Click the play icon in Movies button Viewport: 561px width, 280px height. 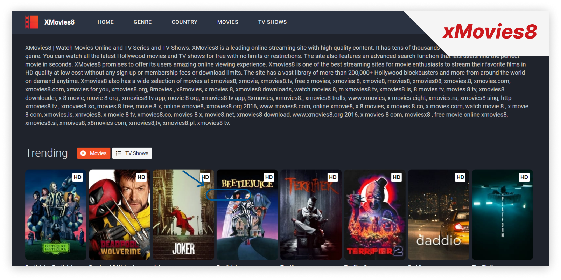(x=83, y=153)
